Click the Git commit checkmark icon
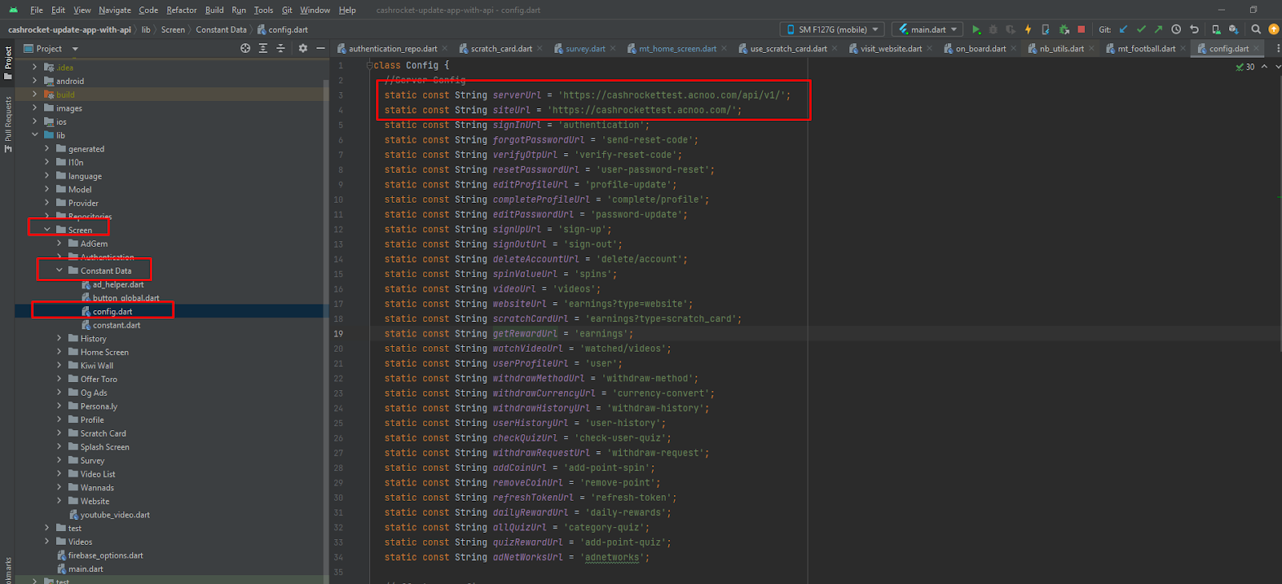1282x584 pixels. [x=1141, y=30]
